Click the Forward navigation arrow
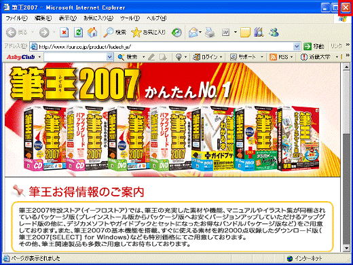Image resolution: width=353 pixels, height=265 pixels. point(44,33)
